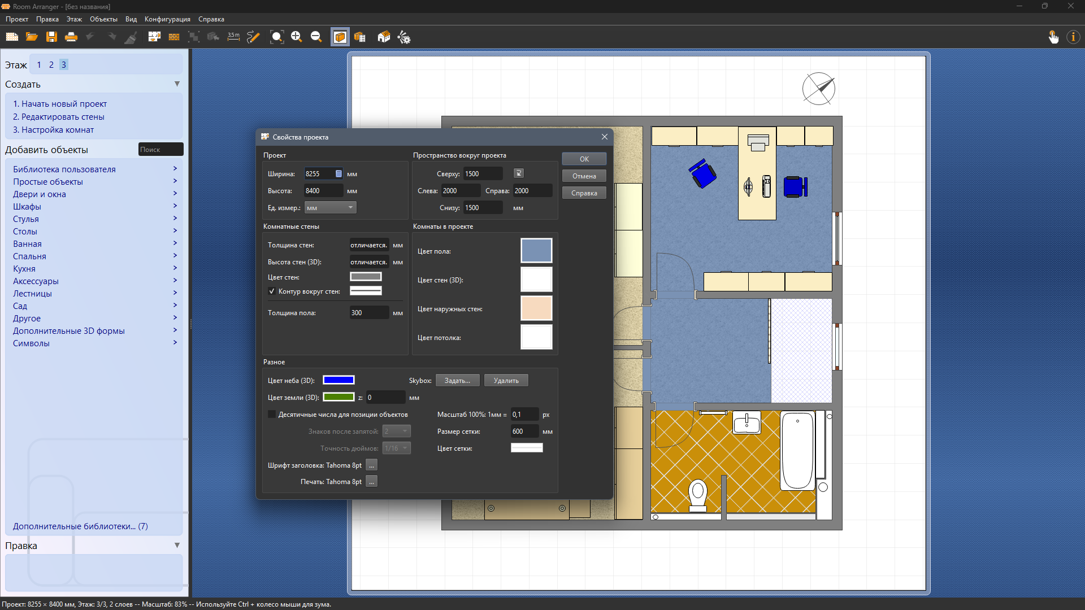Open the object list icon

pyautogui.click(x=360, y=37)
